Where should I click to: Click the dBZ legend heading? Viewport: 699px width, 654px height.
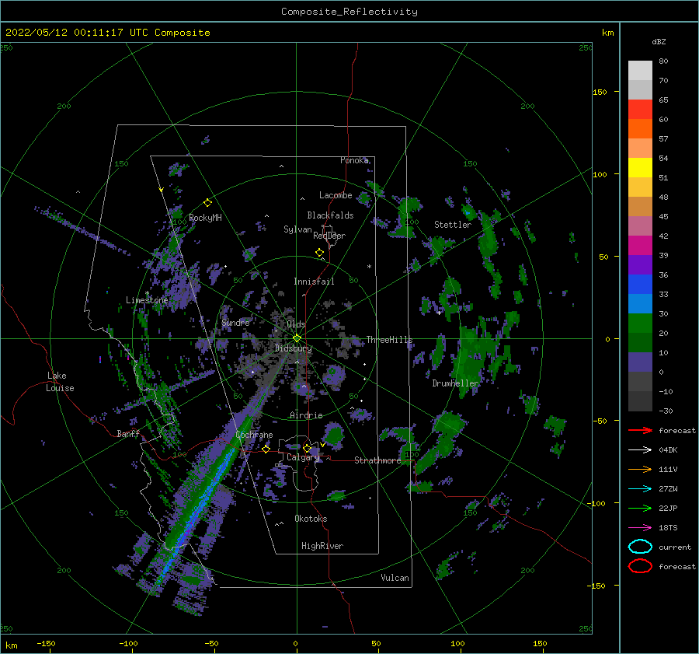click(659, 41)
